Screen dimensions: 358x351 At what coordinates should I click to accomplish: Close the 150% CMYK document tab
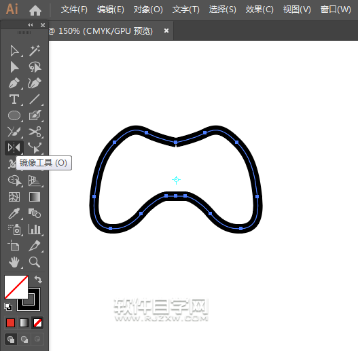click(166, 31)
